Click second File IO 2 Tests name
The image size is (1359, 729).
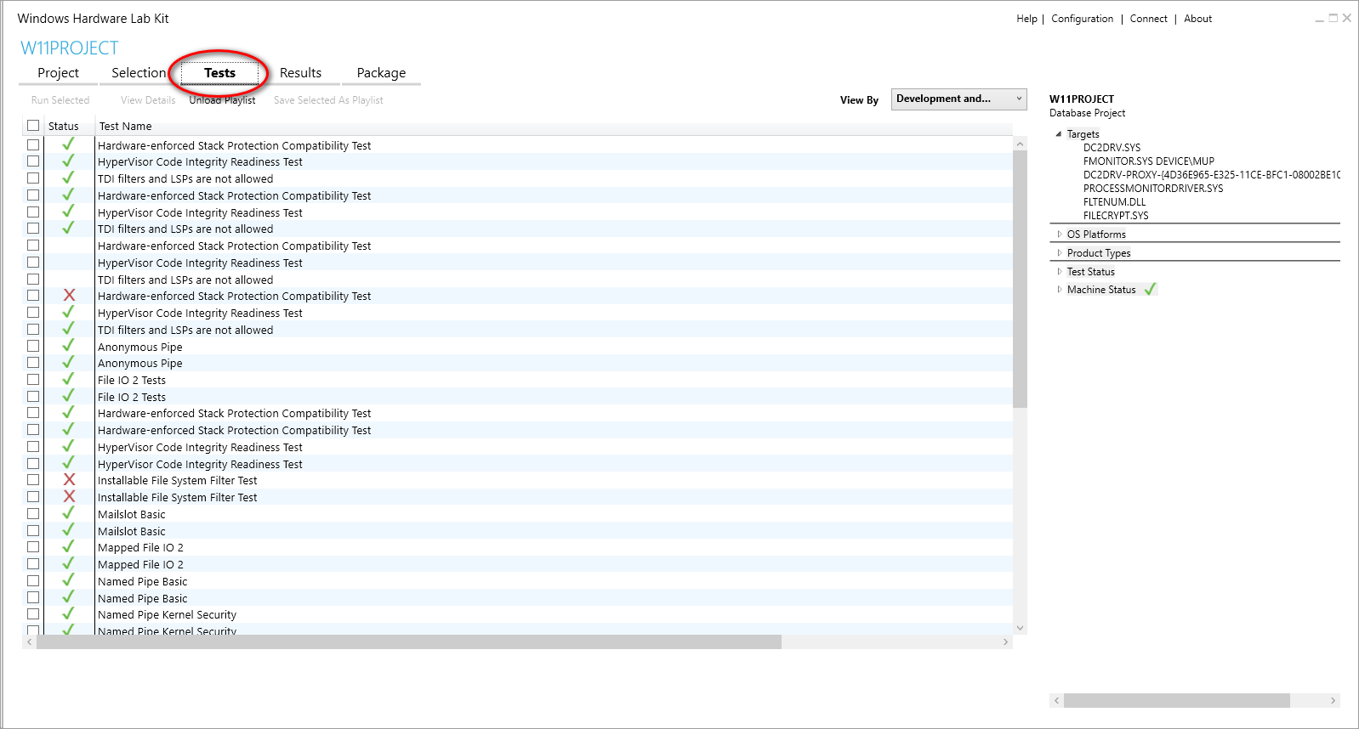131,397
